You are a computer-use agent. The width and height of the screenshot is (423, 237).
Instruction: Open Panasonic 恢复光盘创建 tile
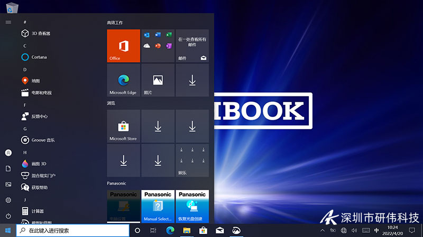click(192, 206)
